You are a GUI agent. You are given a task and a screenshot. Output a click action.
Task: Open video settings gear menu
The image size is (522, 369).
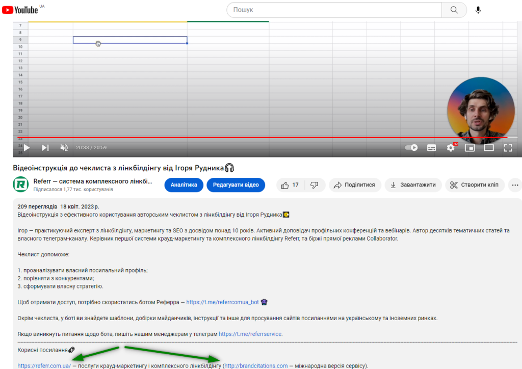[451, 147]
